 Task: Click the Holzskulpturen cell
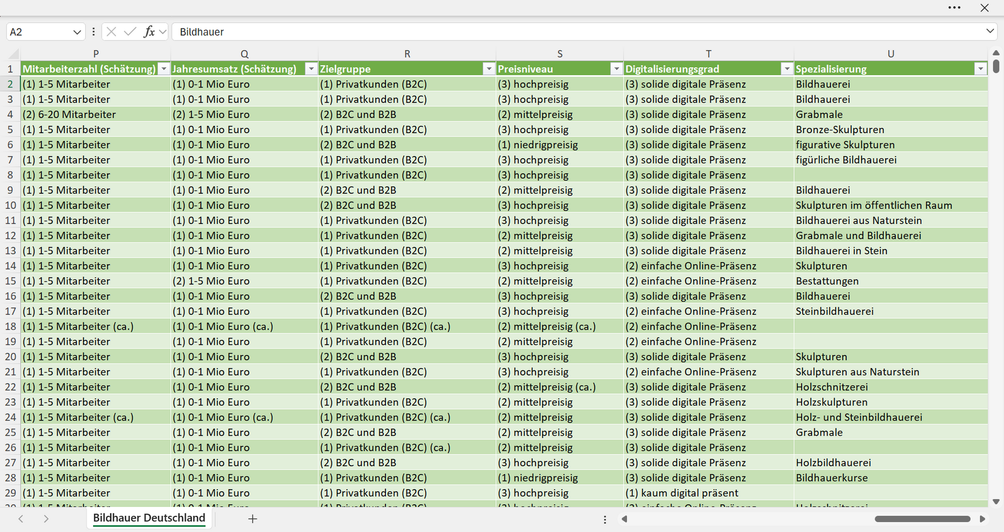891,402
